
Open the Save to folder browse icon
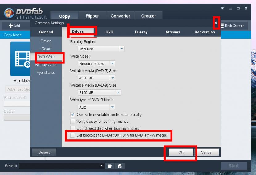pyautogui.click(x=110, y=166)
